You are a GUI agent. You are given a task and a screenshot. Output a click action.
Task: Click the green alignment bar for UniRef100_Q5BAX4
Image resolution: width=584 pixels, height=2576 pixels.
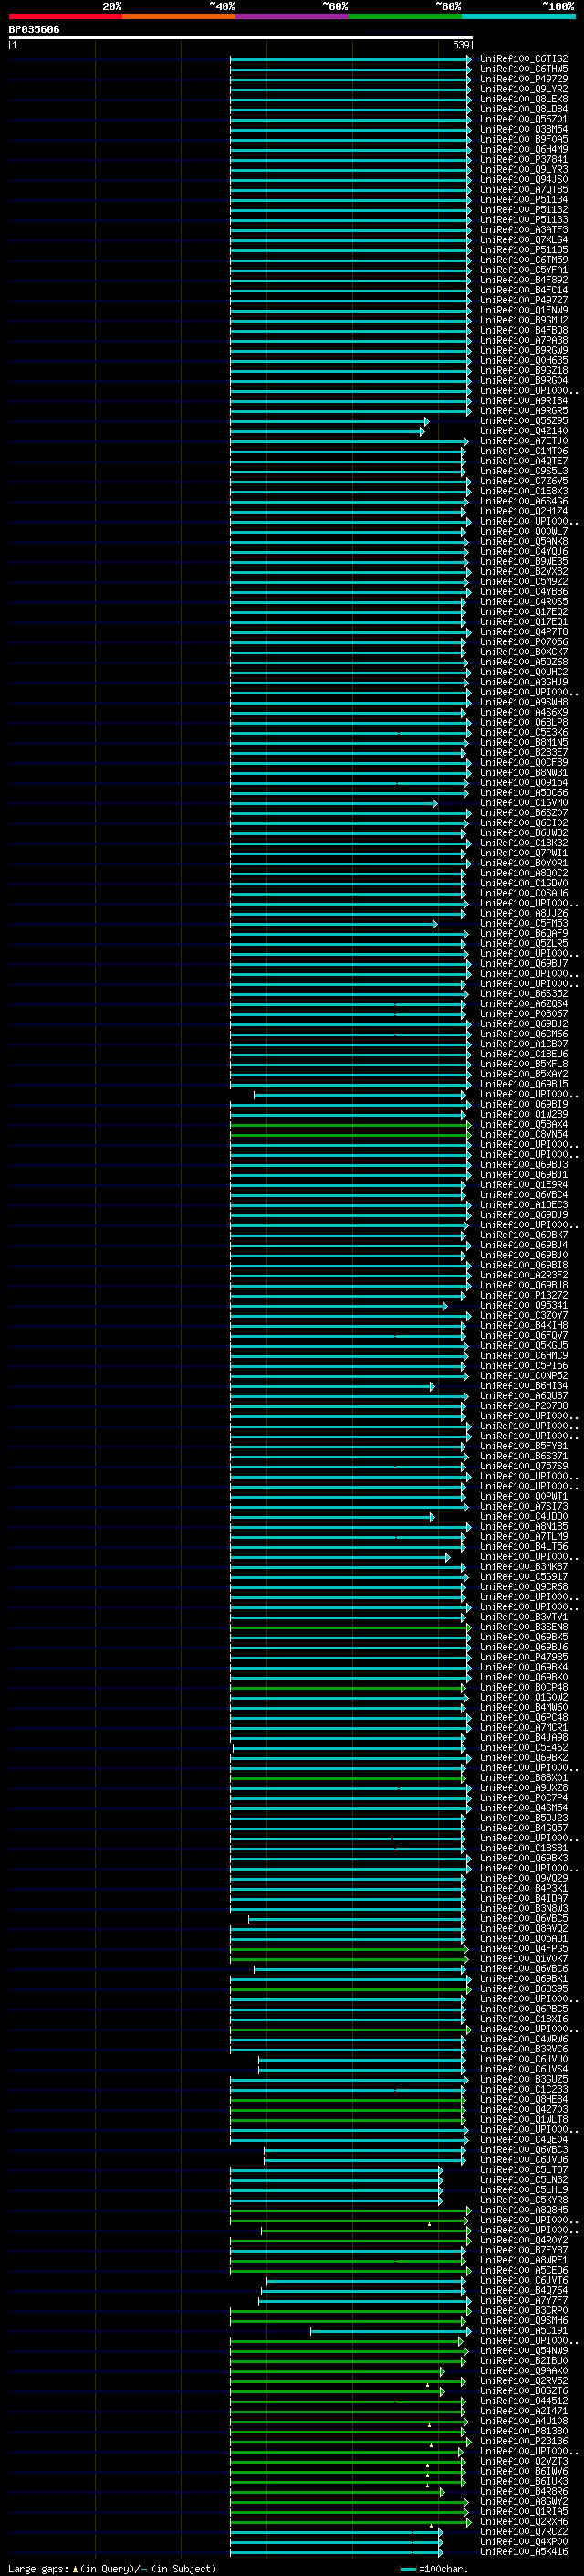(x=349, y=1124)
